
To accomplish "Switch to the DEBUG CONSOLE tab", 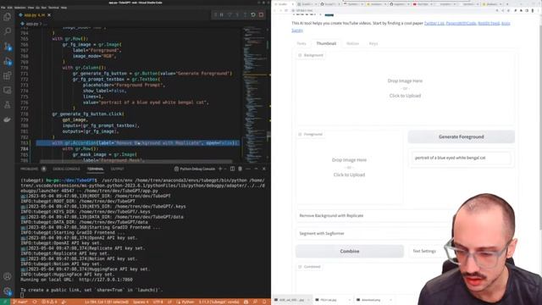I will pos(66,169).
